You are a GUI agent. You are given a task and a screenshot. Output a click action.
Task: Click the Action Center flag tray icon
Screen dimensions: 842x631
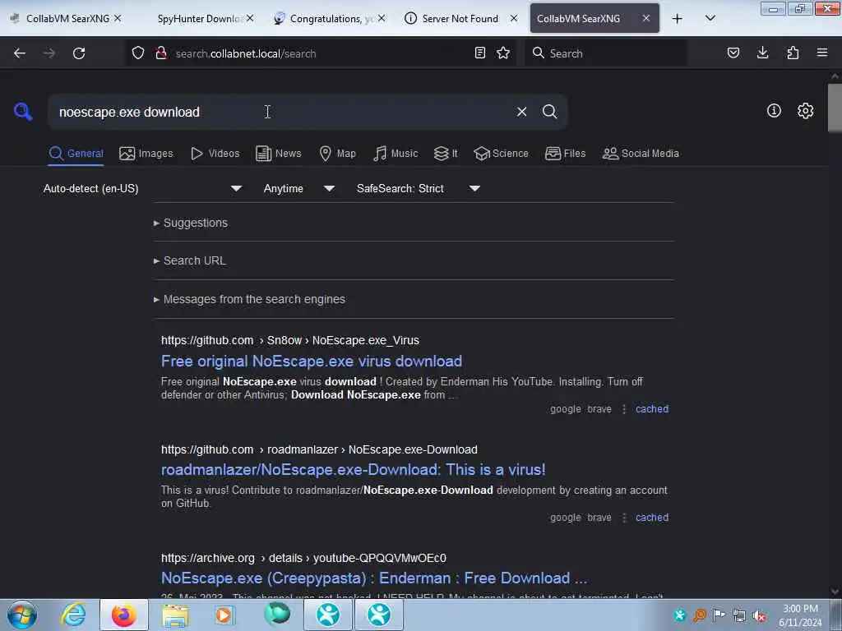pos(719,615)
